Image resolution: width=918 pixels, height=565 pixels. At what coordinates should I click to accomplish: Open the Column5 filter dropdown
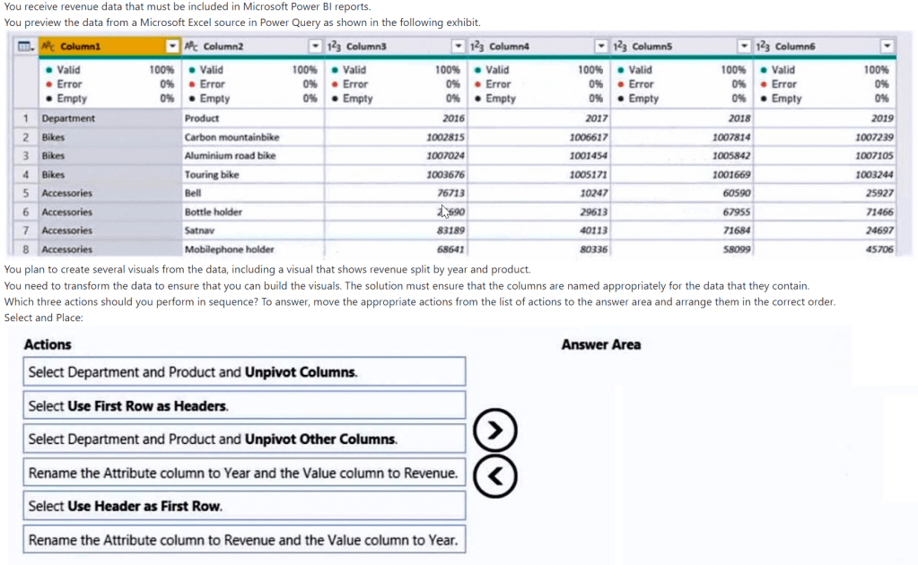point(743,46)
